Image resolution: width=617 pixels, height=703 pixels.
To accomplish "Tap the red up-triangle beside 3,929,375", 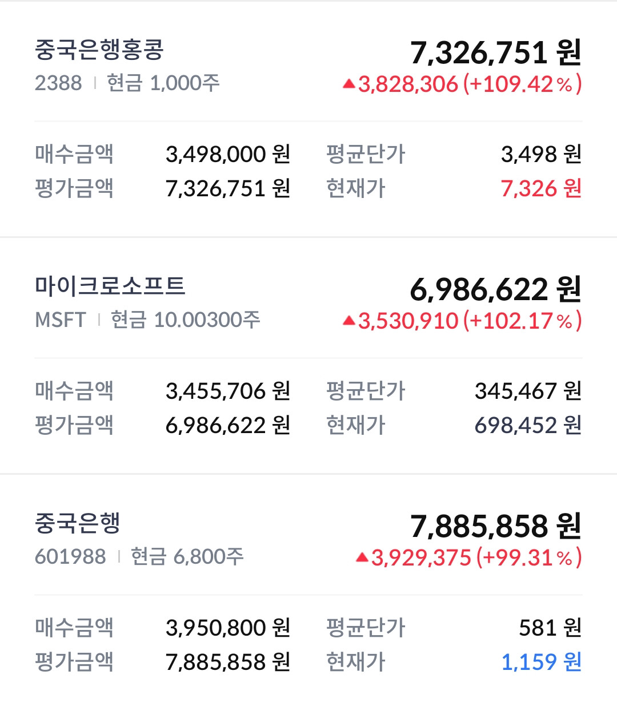I will pos(362,557).
